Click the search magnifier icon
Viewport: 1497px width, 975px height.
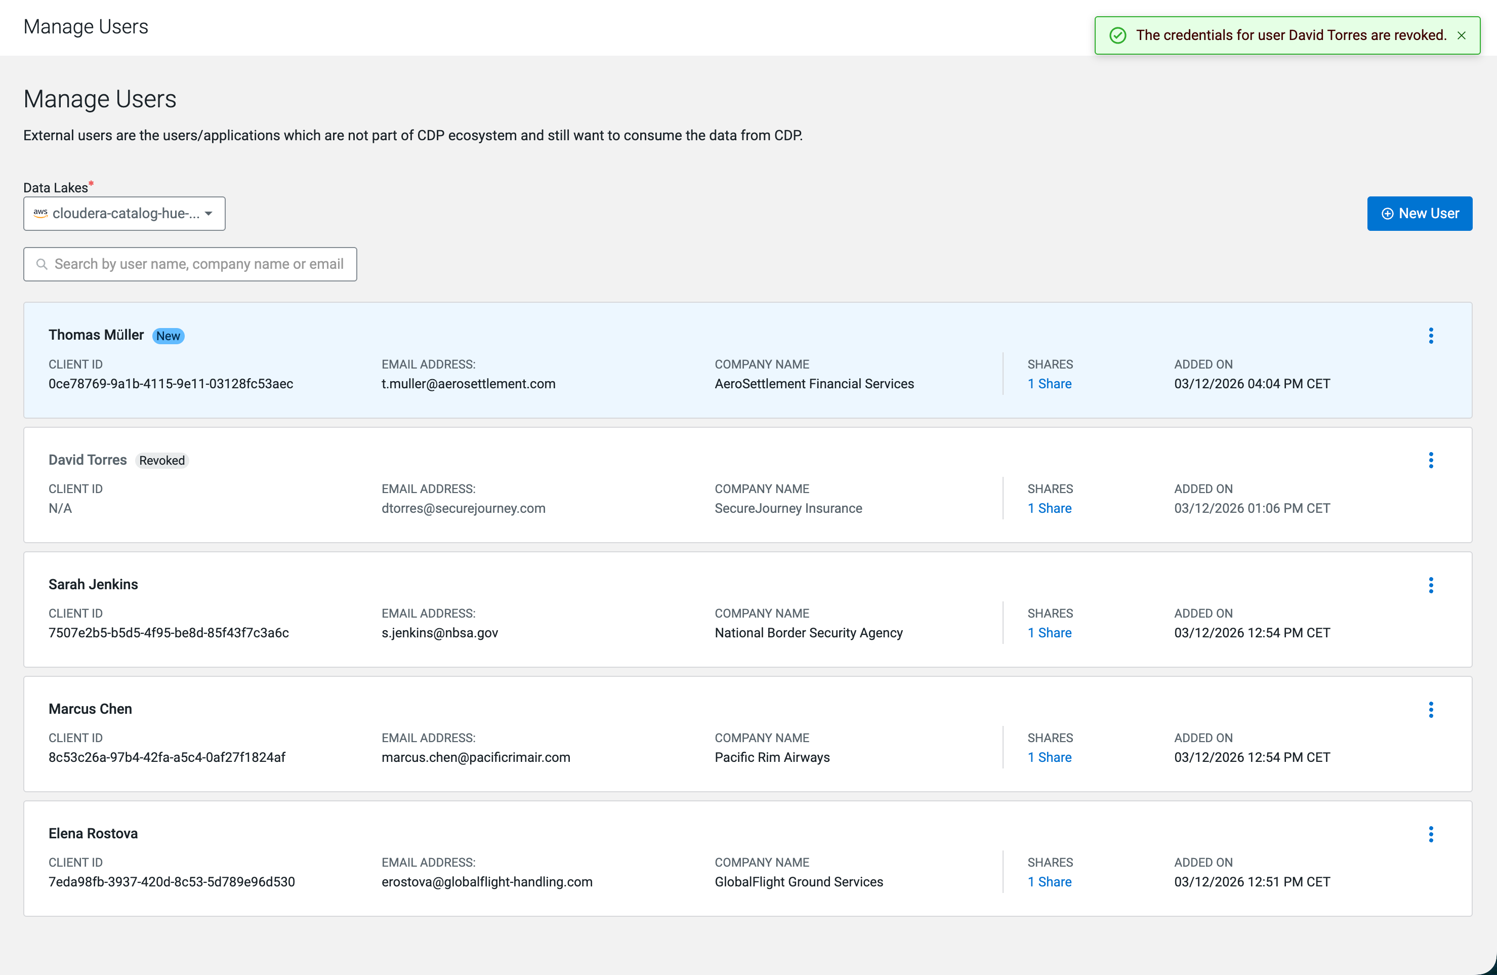[41, 264]
